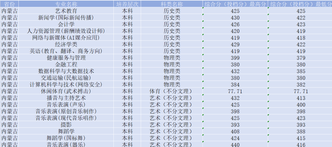Screen dimensions: 332x147
Task: Select 艺术(不分文理) in 播音与主持艺术 row
Action: tap(172, 98)
